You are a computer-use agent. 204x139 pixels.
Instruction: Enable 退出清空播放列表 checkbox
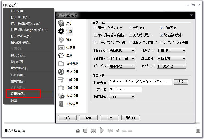(x=96, y=28)
